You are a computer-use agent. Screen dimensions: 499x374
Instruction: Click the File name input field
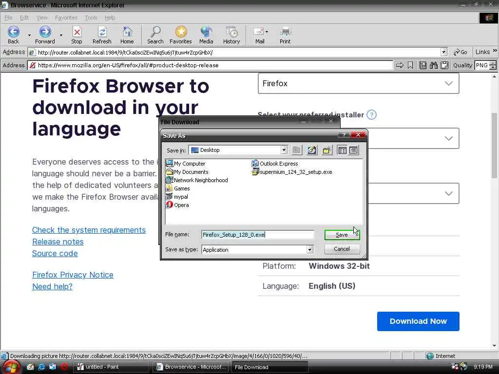258,235
